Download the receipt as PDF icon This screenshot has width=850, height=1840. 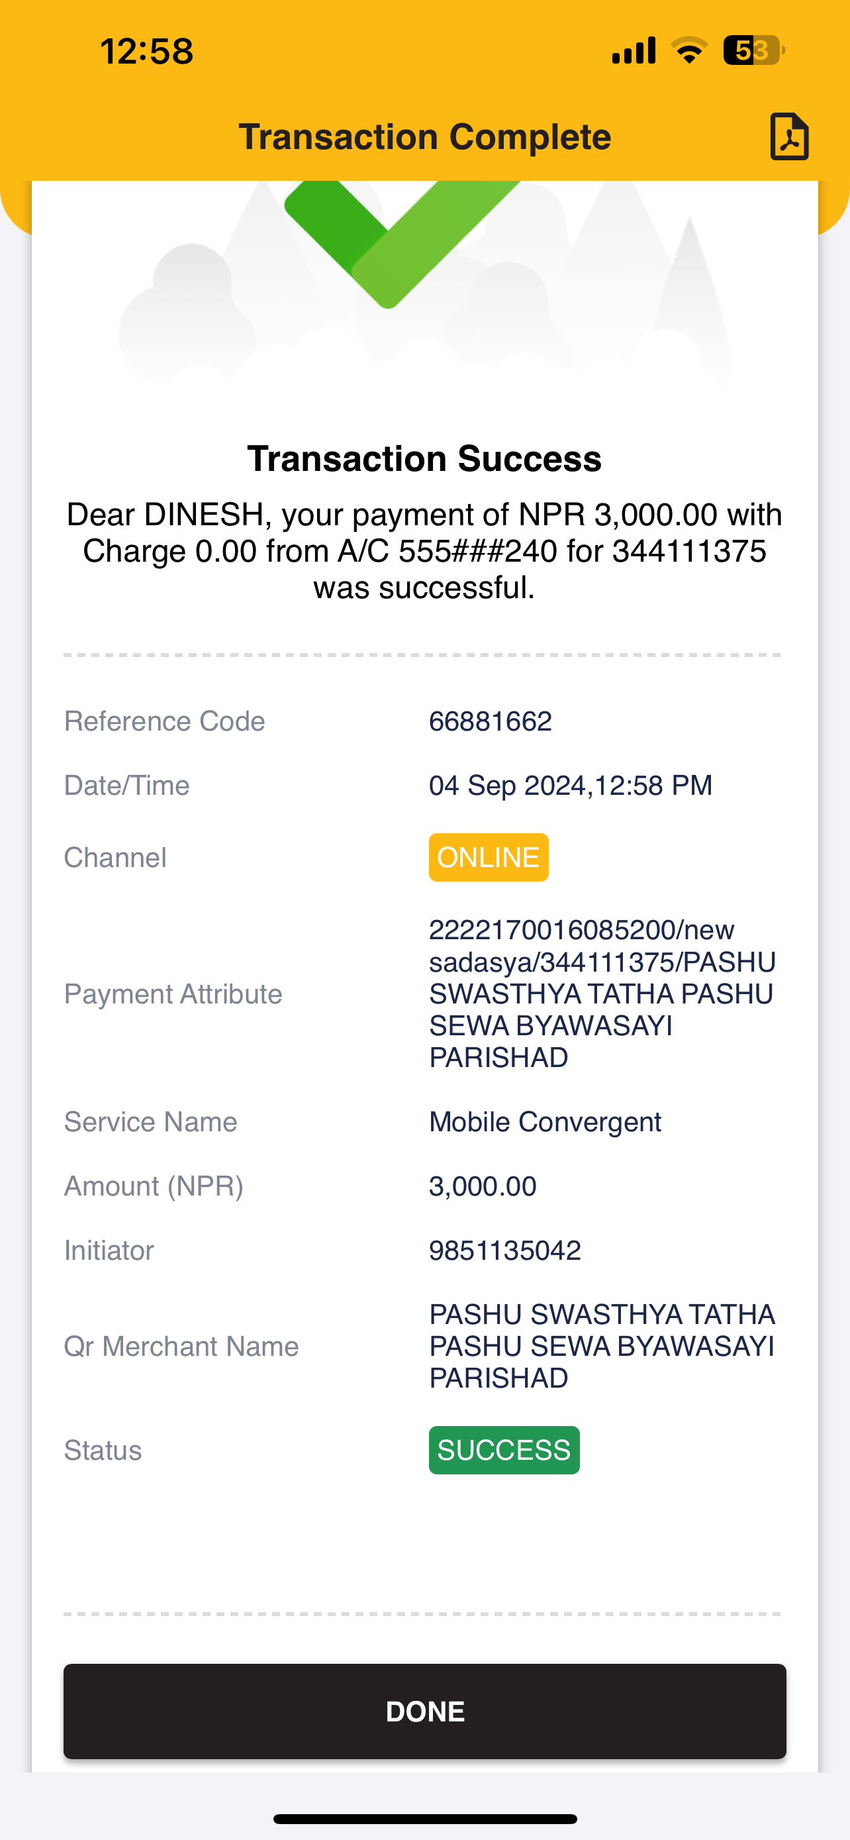pyautogui.click(x=788, y=136)
